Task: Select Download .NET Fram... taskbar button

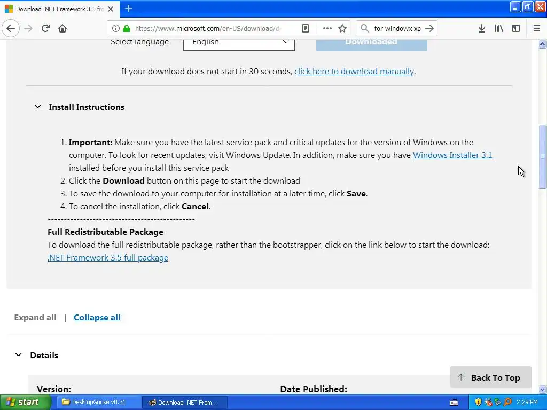Action: click(x=185, y=403)
